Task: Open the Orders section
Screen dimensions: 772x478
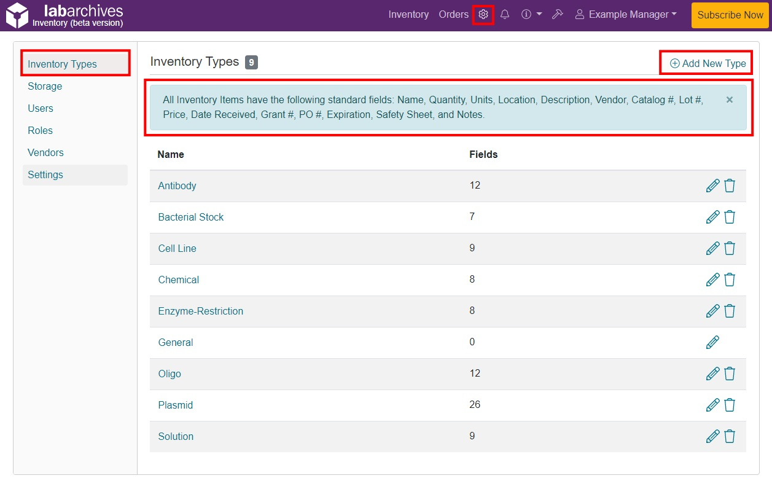Action: pos(453,14)
